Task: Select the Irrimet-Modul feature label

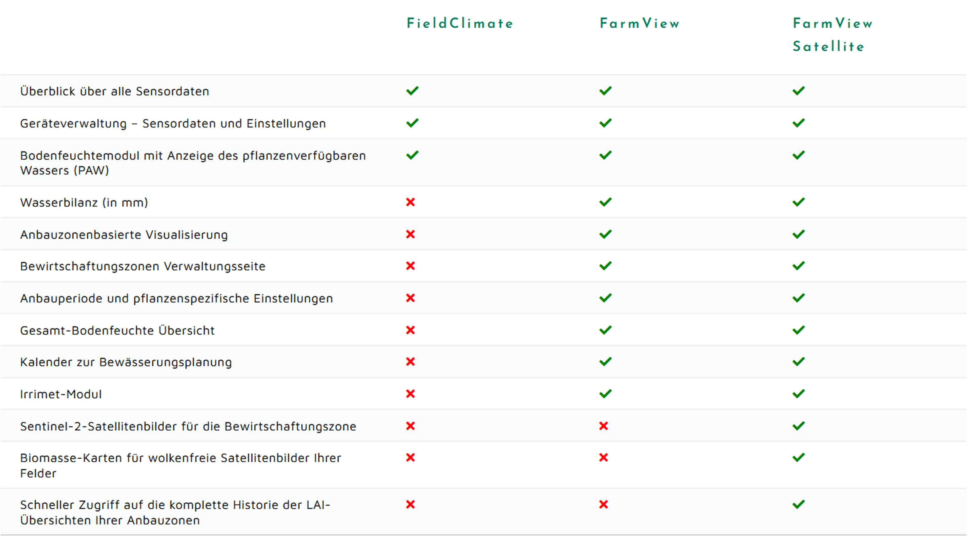Action: point(61,394)
